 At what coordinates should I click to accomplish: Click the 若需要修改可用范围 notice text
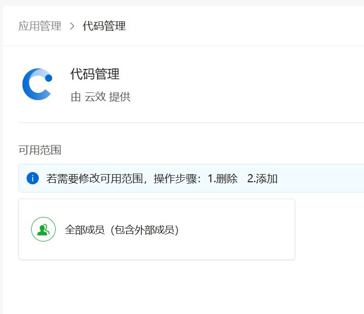(94, 179)
